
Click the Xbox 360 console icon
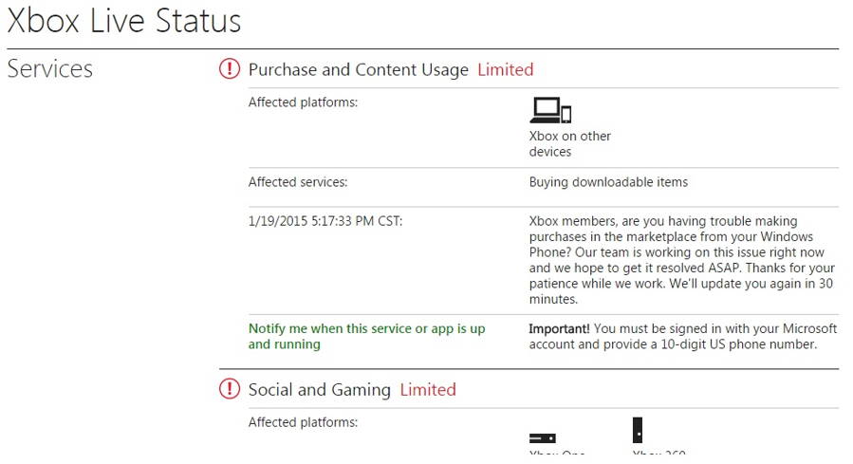tap(639, 430)
